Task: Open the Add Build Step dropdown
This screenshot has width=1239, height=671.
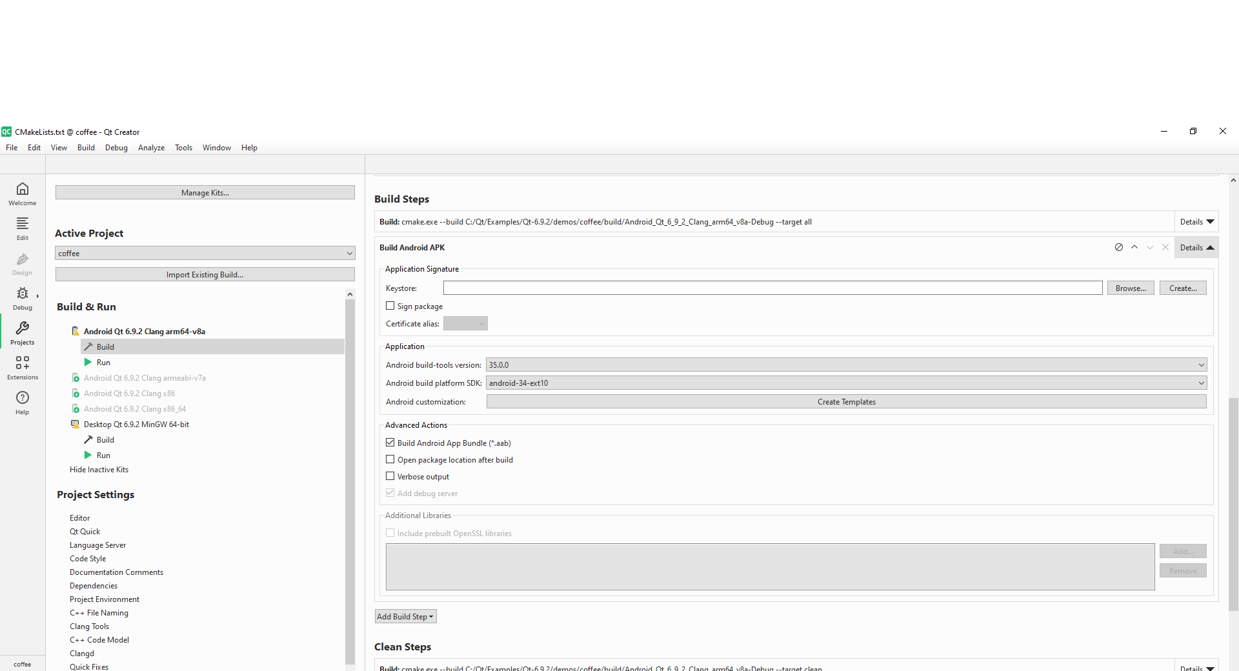Action: 406,616
